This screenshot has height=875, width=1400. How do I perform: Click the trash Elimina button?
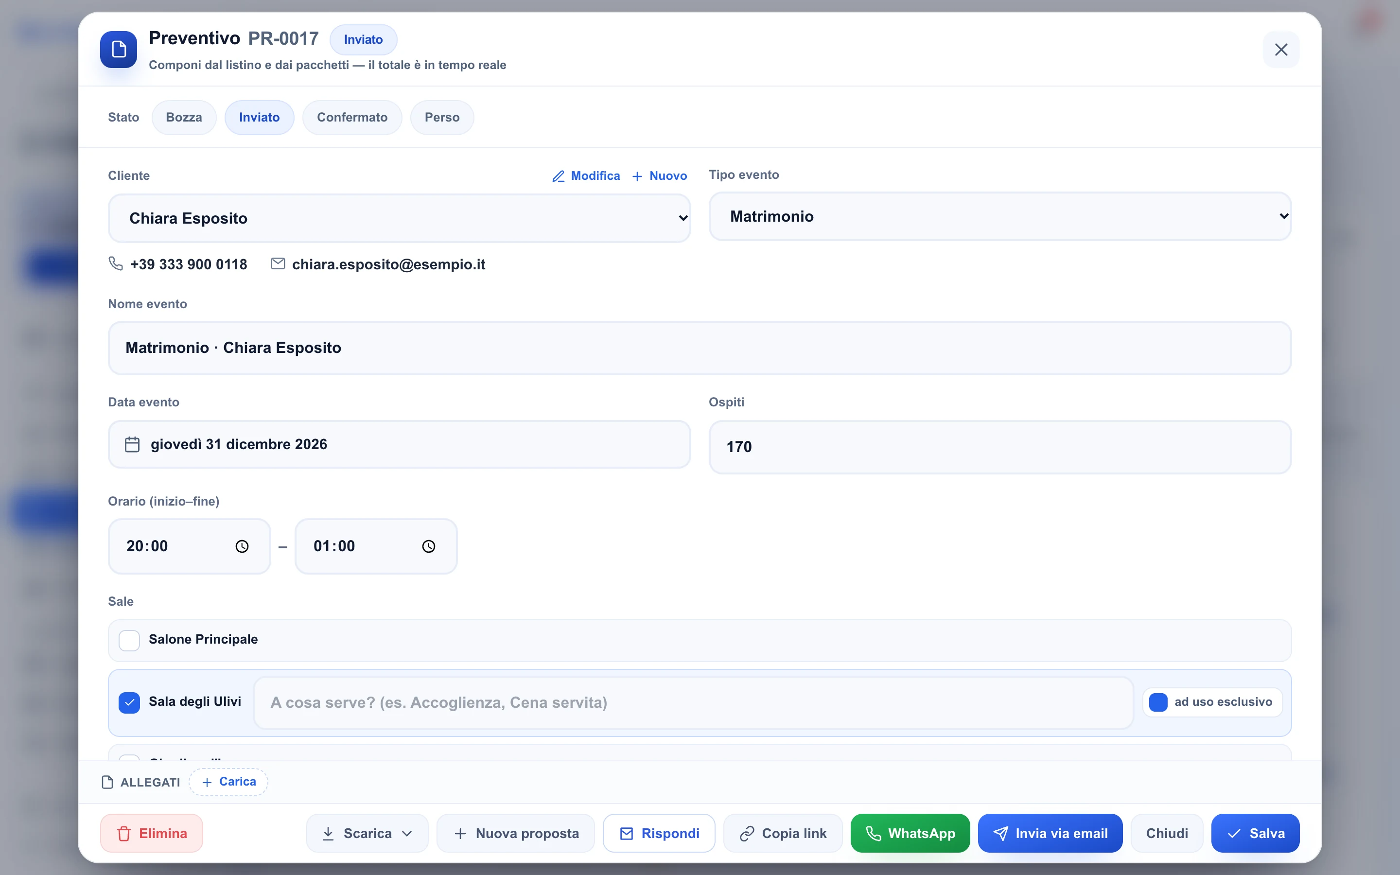coord(152,833)
